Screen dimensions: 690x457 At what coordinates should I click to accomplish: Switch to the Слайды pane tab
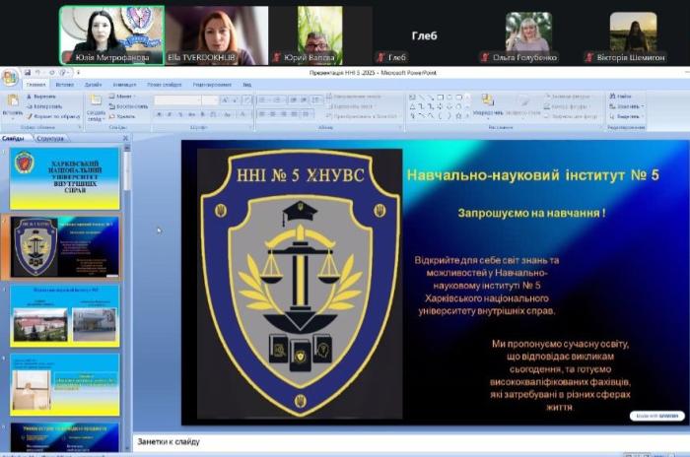pyautogui.click(x=14, y=138)
